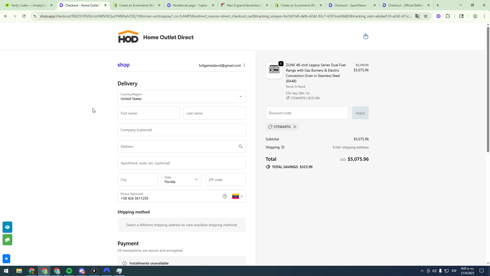Expand the Country/Region dropdown
Viewport: 490px width, 276px height.
tap(182, 96)
